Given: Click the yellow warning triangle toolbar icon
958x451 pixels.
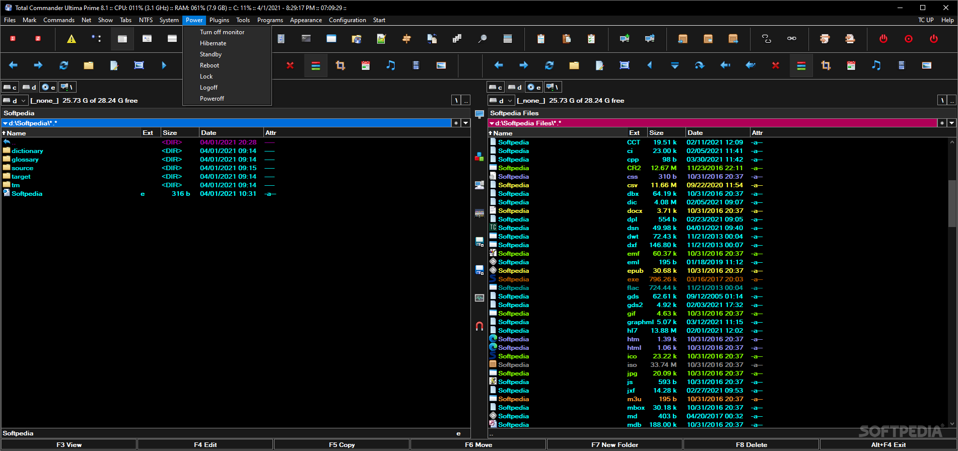Looking at the screenshot, I should 72,39.
